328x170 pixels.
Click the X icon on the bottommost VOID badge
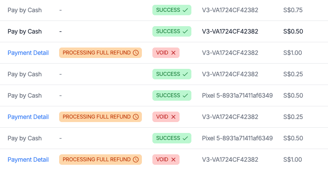click(173, 160)
